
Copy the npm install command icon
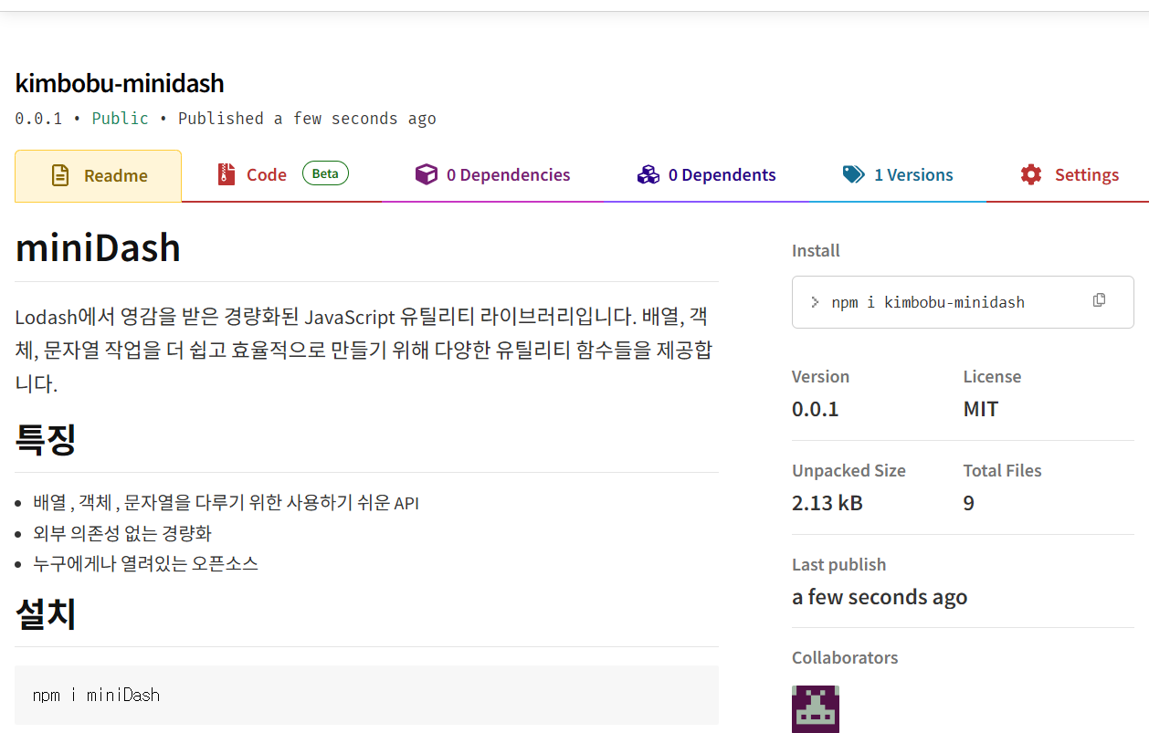tap(1100, 300)
